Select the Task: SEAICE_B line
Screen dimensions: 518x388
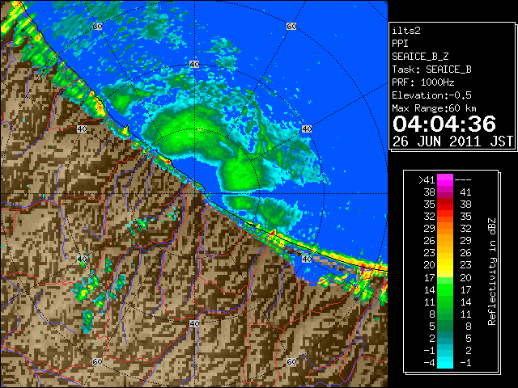[x=431, y=70]
